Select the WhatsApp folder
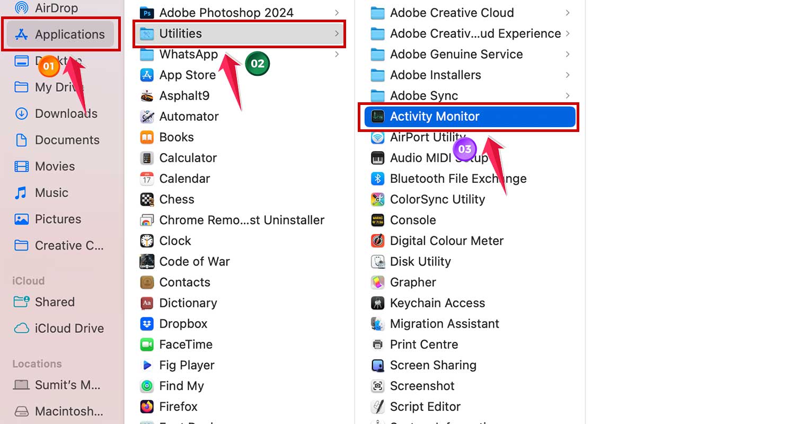795x424 pixels. click(189, 54)
